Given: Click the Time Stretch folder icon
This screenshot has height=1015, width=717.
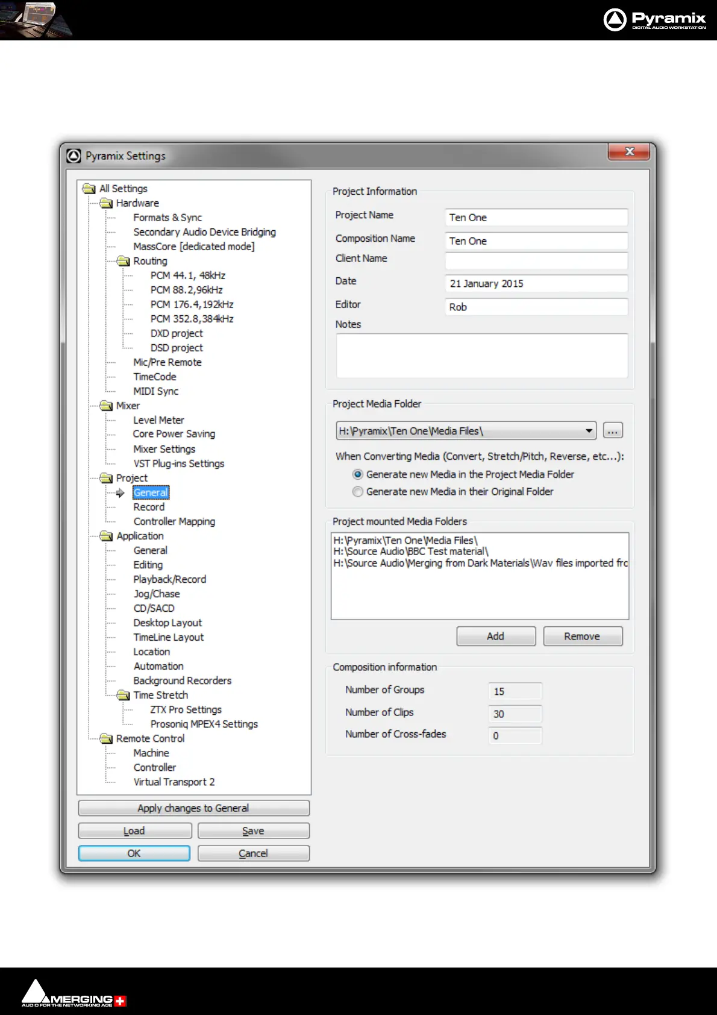Looking at the screenshot, I should pos(124,695).
